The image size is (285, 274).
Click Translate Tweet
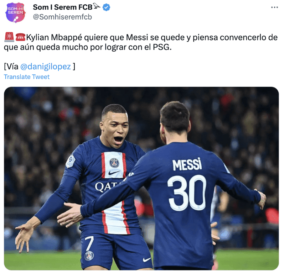[x=27, y=77]
